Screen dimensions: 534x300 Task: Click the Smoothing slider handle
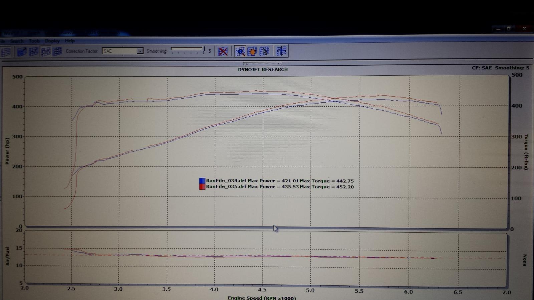[x=204, y=49]
